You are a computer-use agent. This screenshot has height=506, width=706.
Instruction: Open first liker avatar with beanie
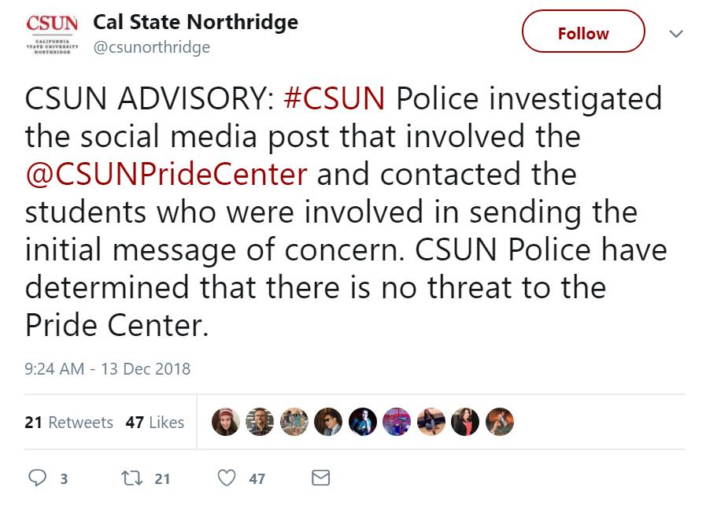[226, 422]
